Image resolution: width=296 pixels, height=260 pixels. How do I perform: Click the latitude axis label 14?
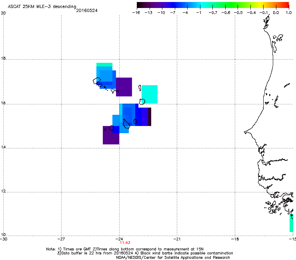3,147
